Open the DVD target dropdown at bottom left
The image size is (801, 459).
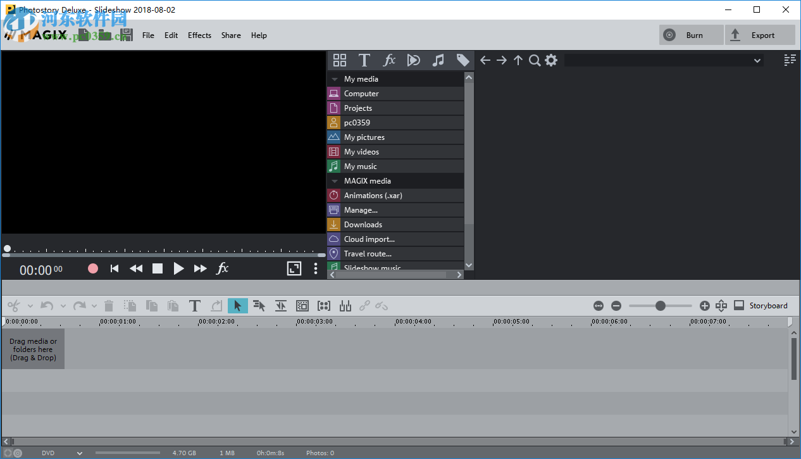[x=79, y=453]
